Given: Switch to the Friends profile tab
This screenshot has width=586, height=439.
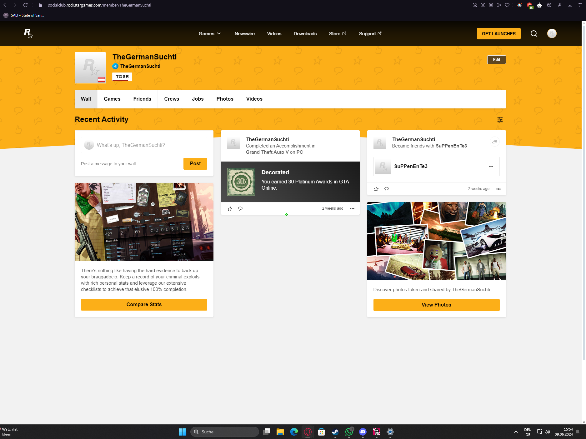Looking at the screenshot, I should (x=142, y=99).
